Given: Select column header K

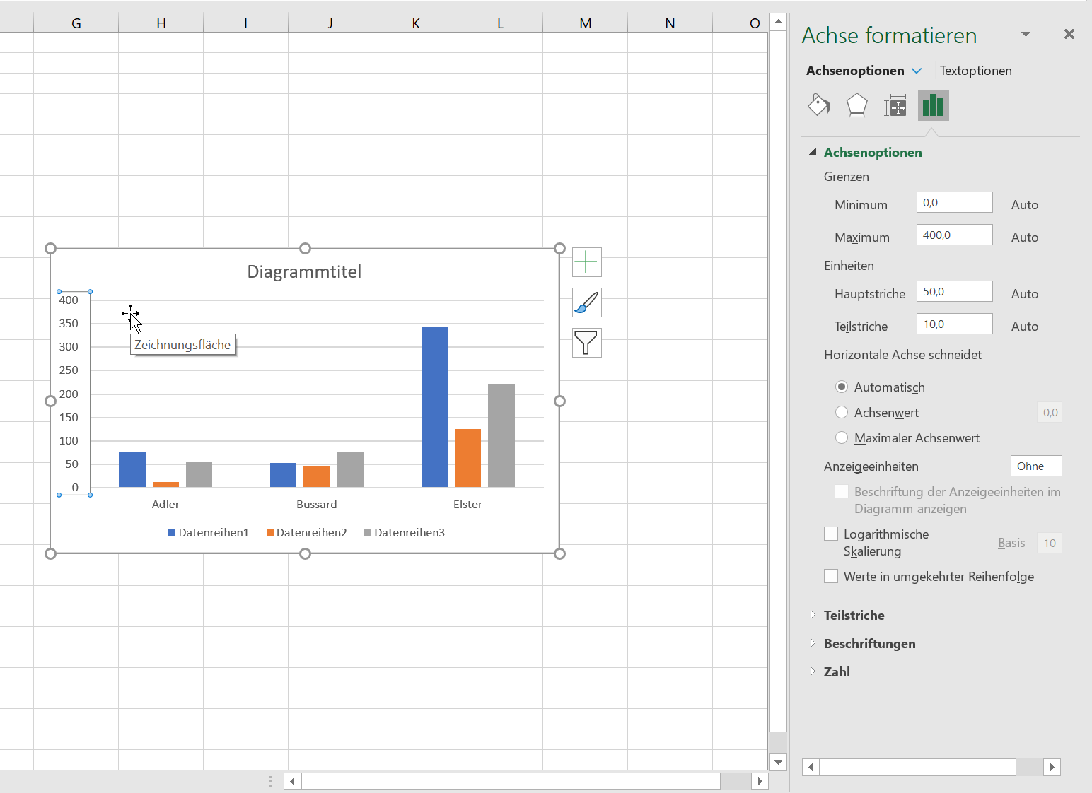Looking at the screenshot, I should 415,23.
